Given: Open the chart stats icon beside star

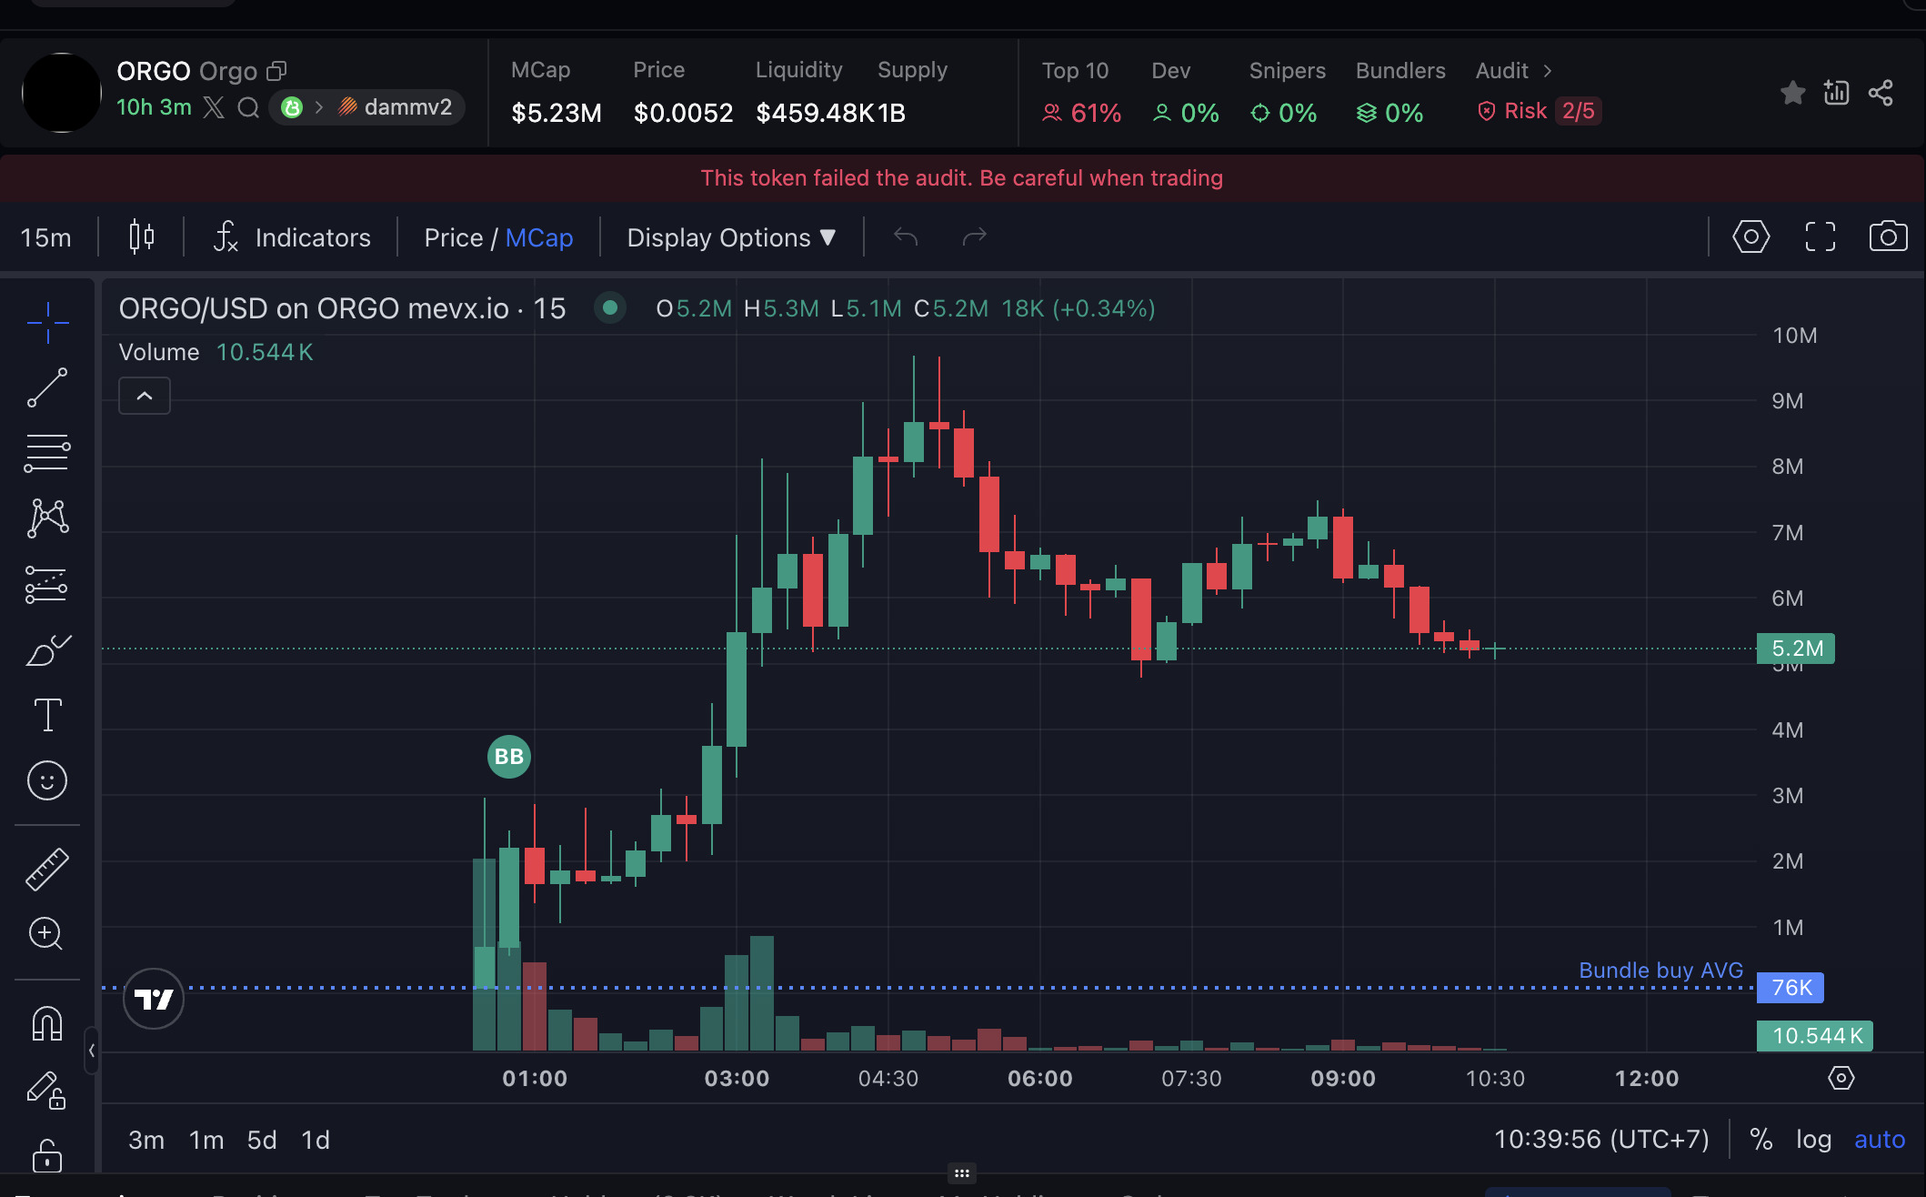Looking at the screenshot, I should click(1836, 93).
